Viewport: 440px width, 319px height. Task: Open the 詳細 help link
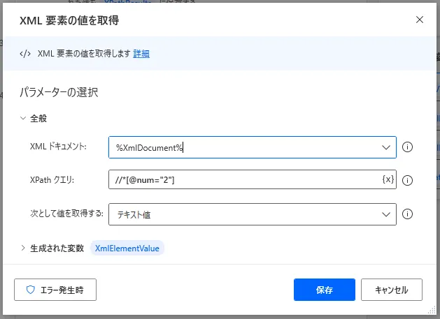coord(141,54)
